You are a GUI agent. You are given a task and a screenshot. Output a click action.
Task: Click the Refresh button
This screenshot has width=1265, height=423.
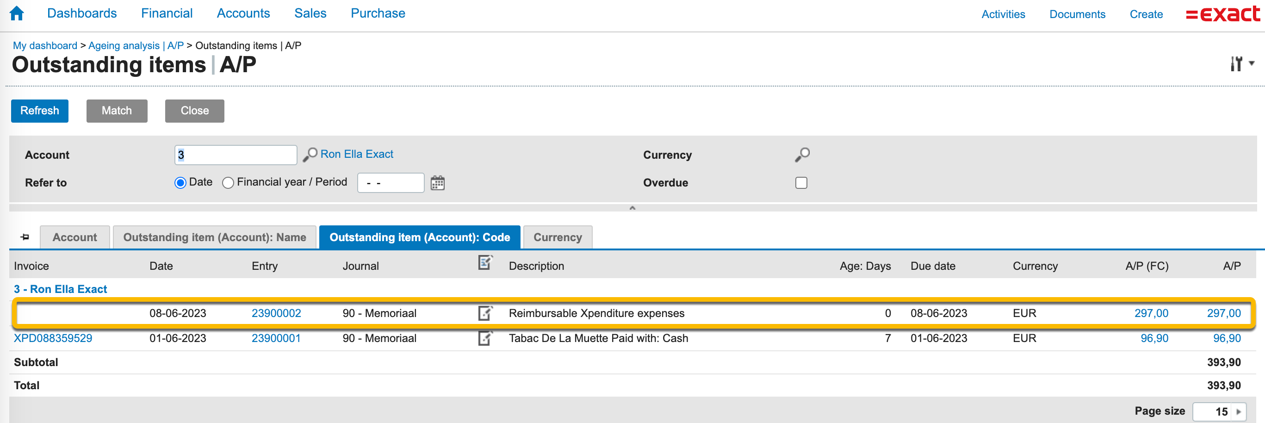[39, 111]
